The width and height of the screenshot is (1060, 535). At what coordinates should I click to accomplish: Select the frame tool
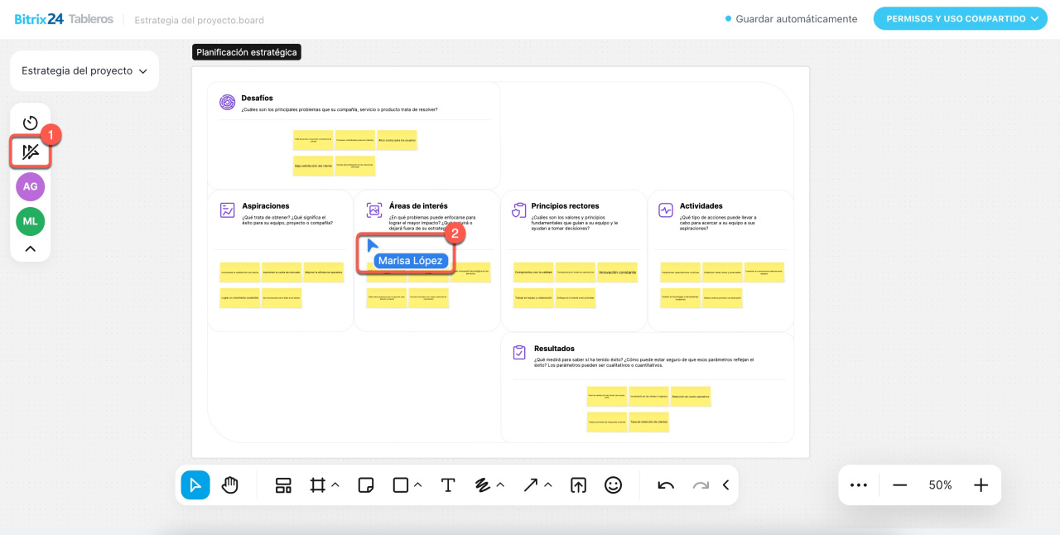coord(317,485)
